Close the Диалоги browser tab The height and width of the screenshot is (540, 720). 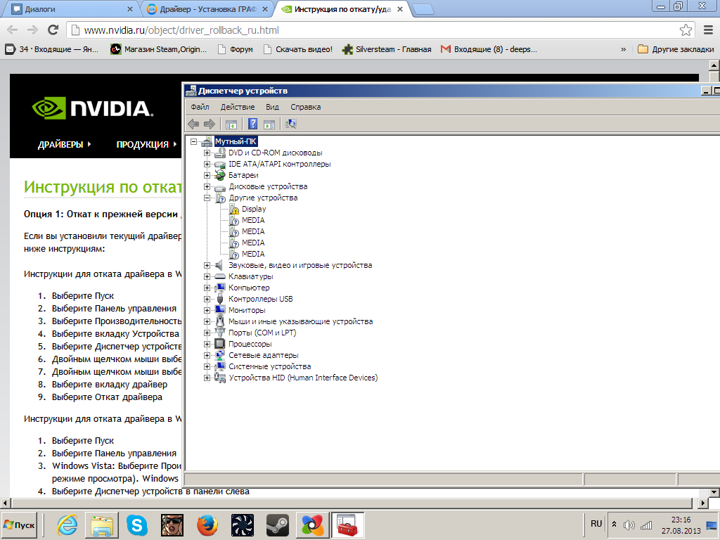click(129, 9)
